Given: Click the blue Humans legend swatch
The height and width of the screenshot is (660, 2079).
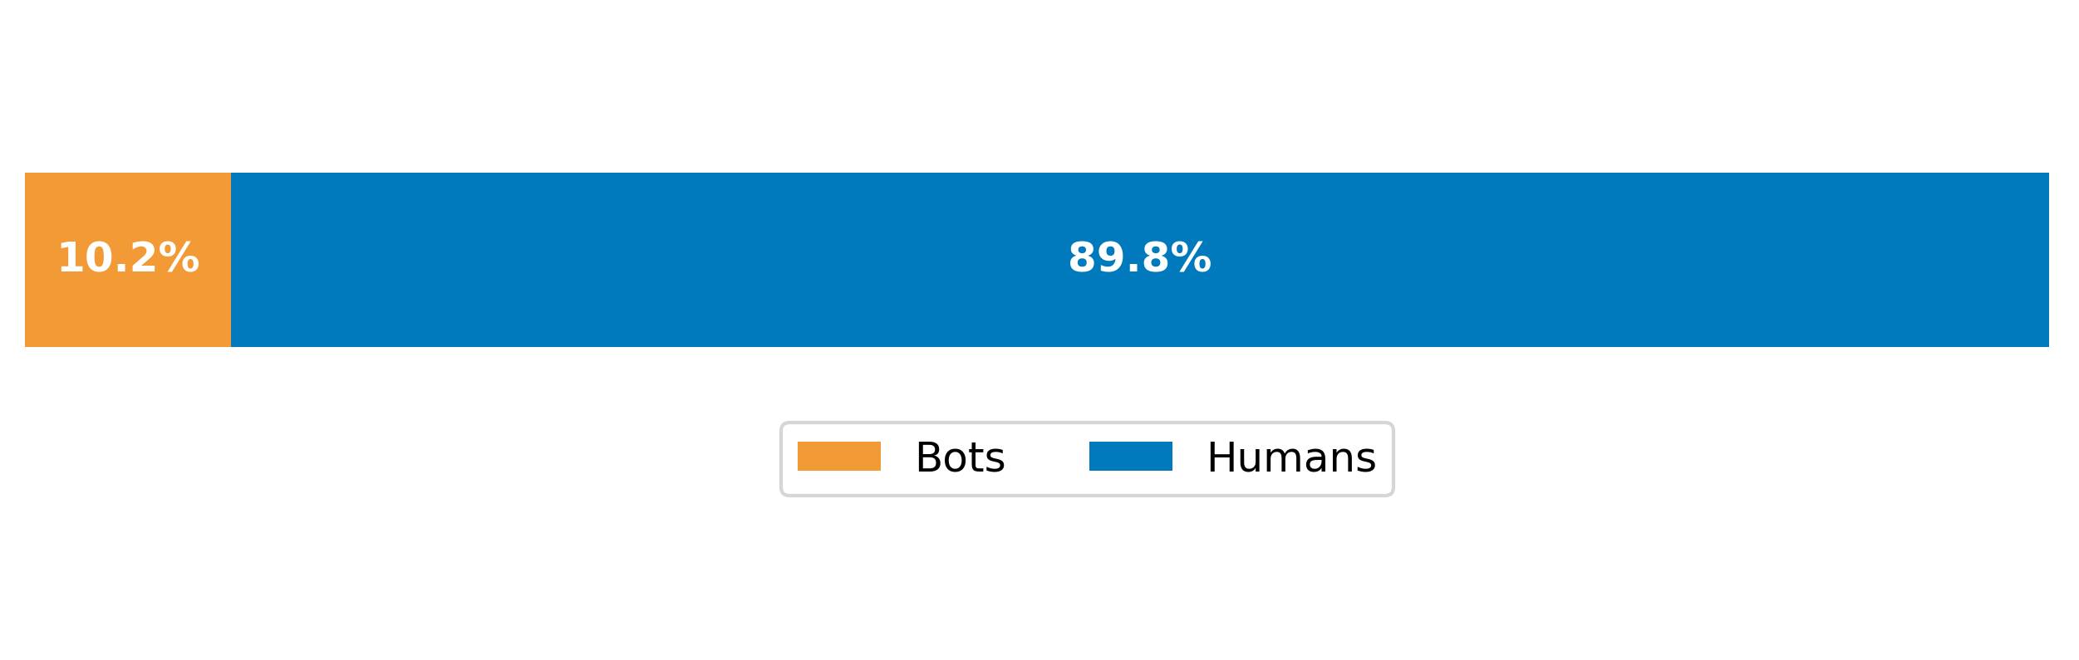Looking at the screenshot, I should [1130, 456].
